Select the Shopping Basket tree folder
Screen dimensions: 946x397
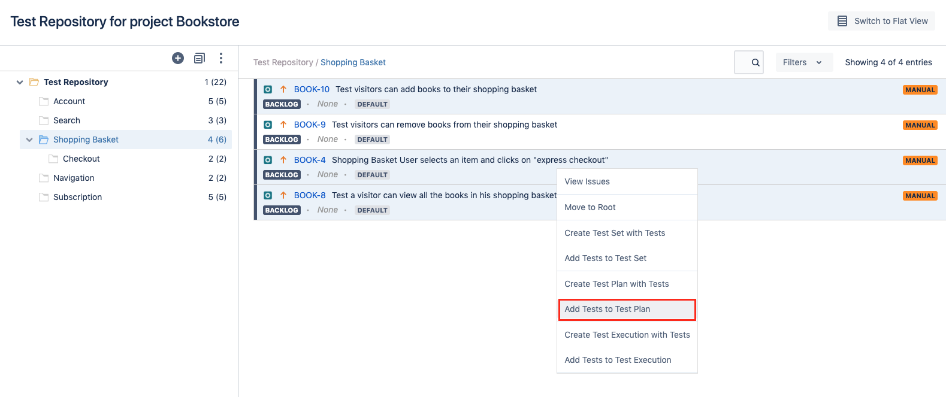click(86, 140)
